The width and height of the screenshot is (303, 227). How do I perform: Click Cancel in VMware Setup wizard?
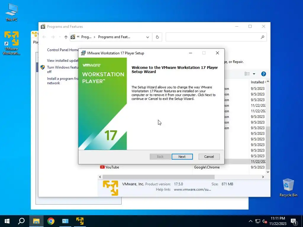point(209,157)
